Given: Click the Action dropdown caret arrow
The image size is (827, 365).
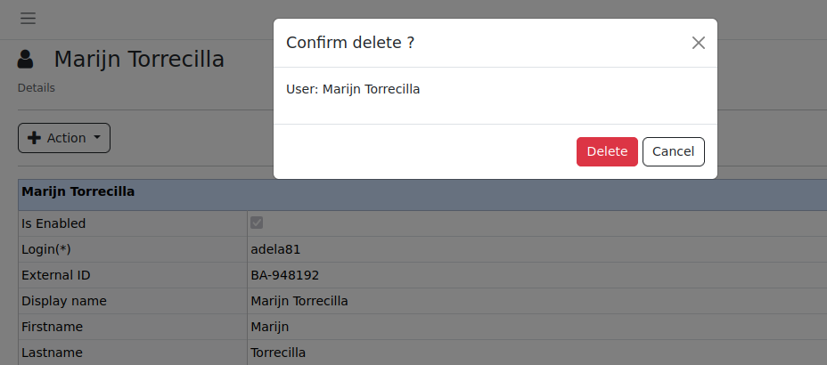Looking at the screenshot, I should pos(97,138).
